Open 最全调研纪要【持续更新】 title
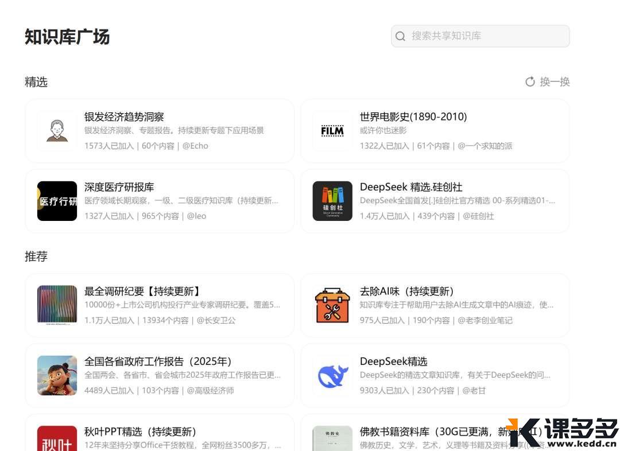The height and width of the screenshot is (451, 620). point(142,291)
